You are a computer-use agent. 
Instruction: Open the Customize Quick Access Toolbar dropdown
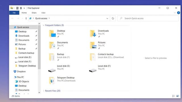pyautogui.click(x=24, y=8)
